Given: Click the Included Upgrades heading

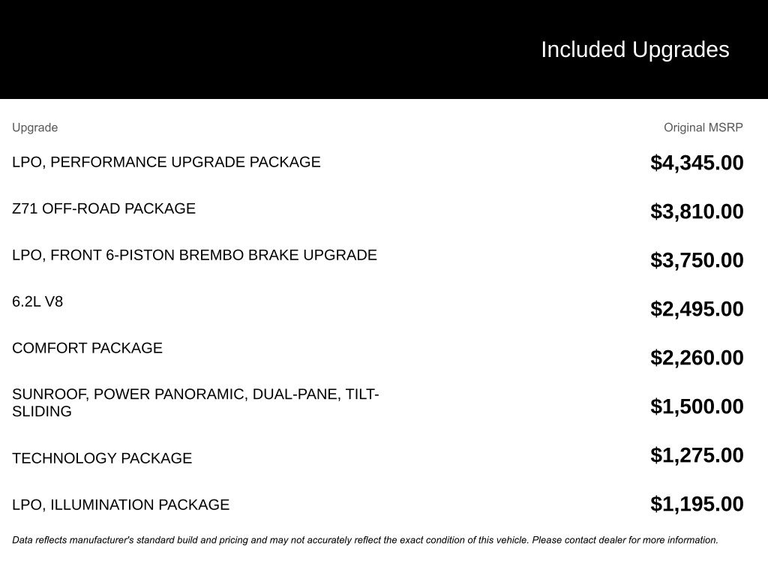Looking at the screenshot, I should click(634, 49).
